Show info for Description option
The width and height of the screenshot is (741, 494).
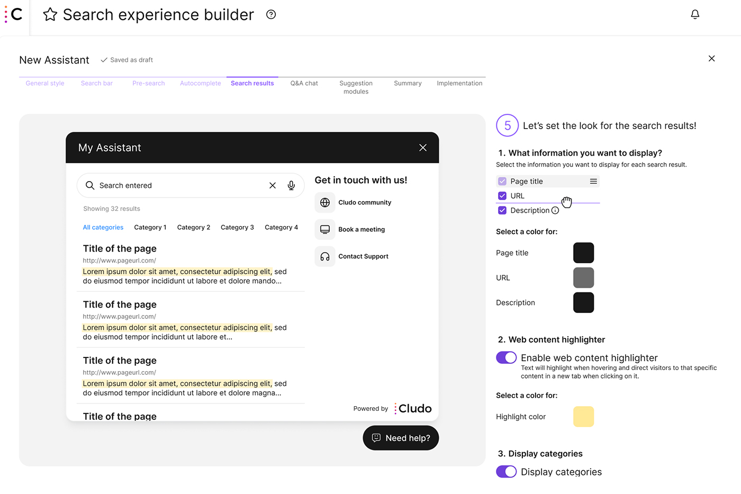[x=555, y=210]
